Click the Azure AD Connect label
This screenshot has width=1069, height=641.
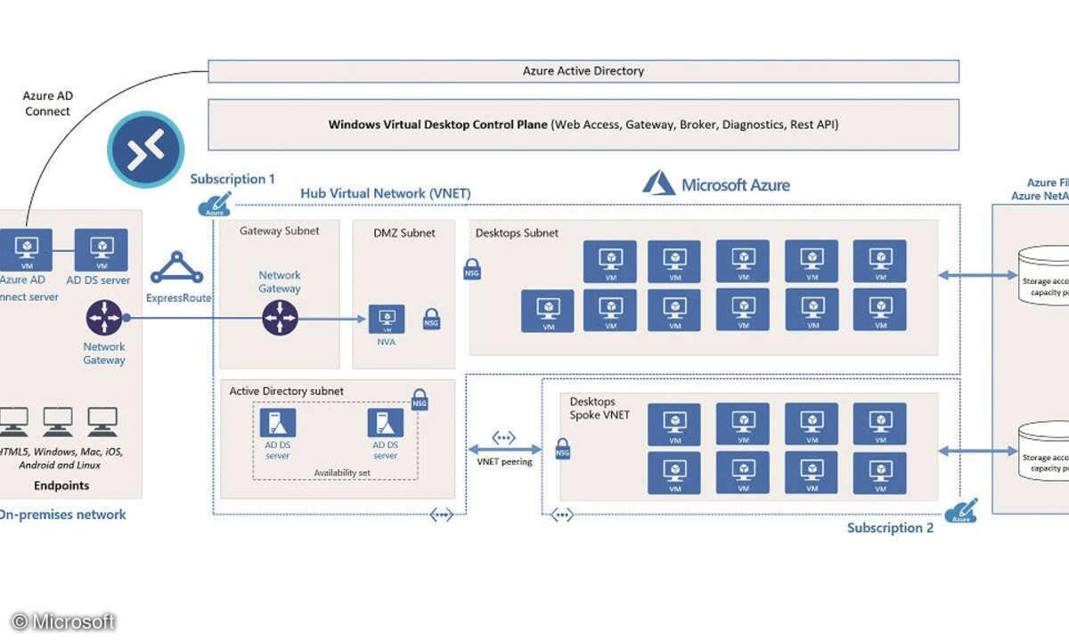[48, 103]
